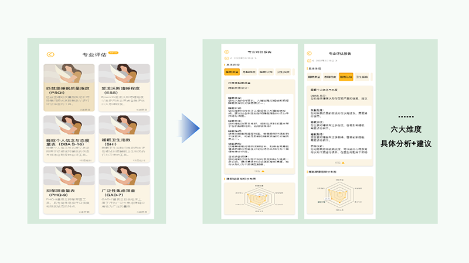The image size is (469, 263).
Task: Select 睡眠质量 tab on first report
Action: tap(232, 72)
